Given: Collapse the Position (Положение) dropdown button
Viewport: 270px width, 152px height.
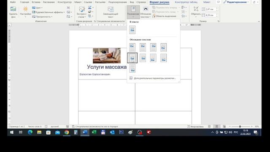Looking at the screenshot, I should 133,12.
